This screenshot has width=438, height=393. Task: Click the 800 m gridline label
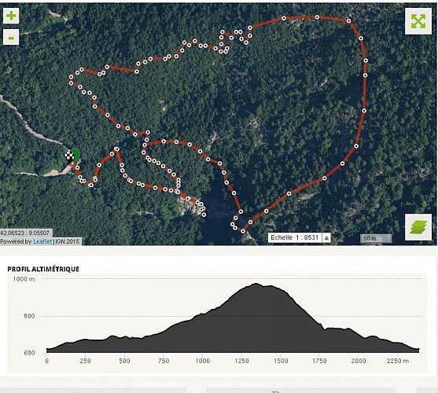coord(29,316)
